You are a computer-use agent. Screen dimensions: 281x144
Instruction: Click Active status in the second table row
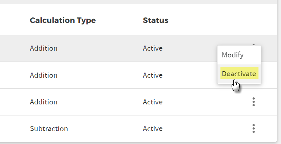tap(153, 75)
